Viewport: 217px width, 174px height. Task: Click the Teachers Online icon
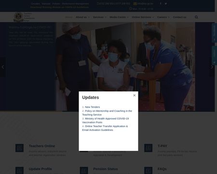(x=19, y=148)
